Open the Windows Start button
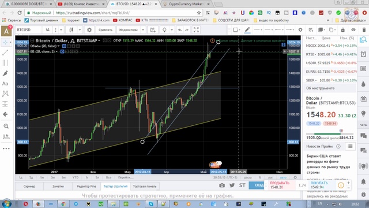Image resolution: width=369 pixels, height=208 pixels. click(6, 203)
